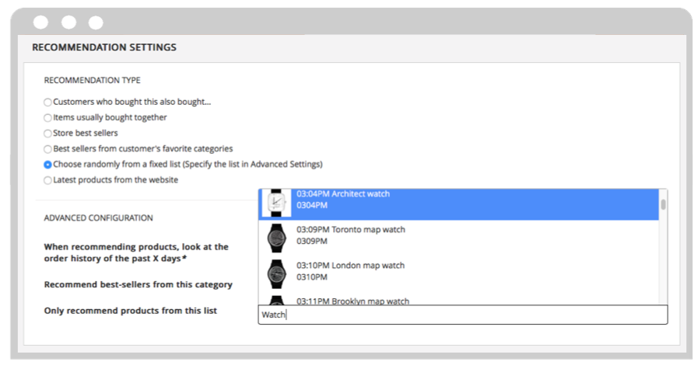Choose 'Store best sellers' recommendation type
Viewport: 698px width, 365px height.
(x=47, y=134)
